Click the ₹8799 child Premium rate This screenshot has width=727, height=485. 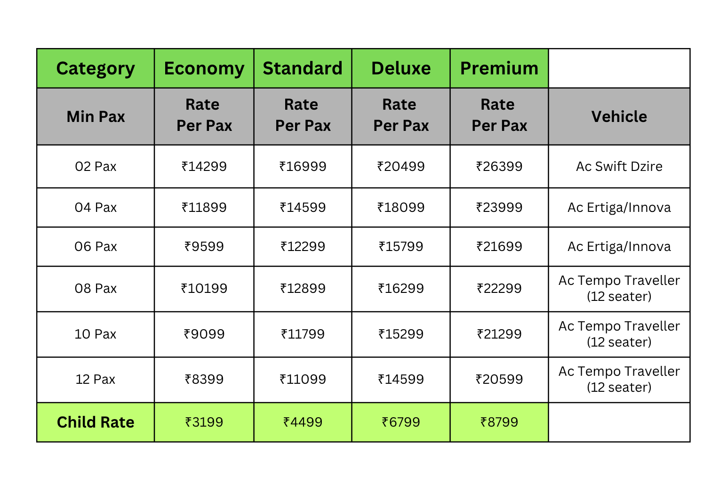coord(499,422)
